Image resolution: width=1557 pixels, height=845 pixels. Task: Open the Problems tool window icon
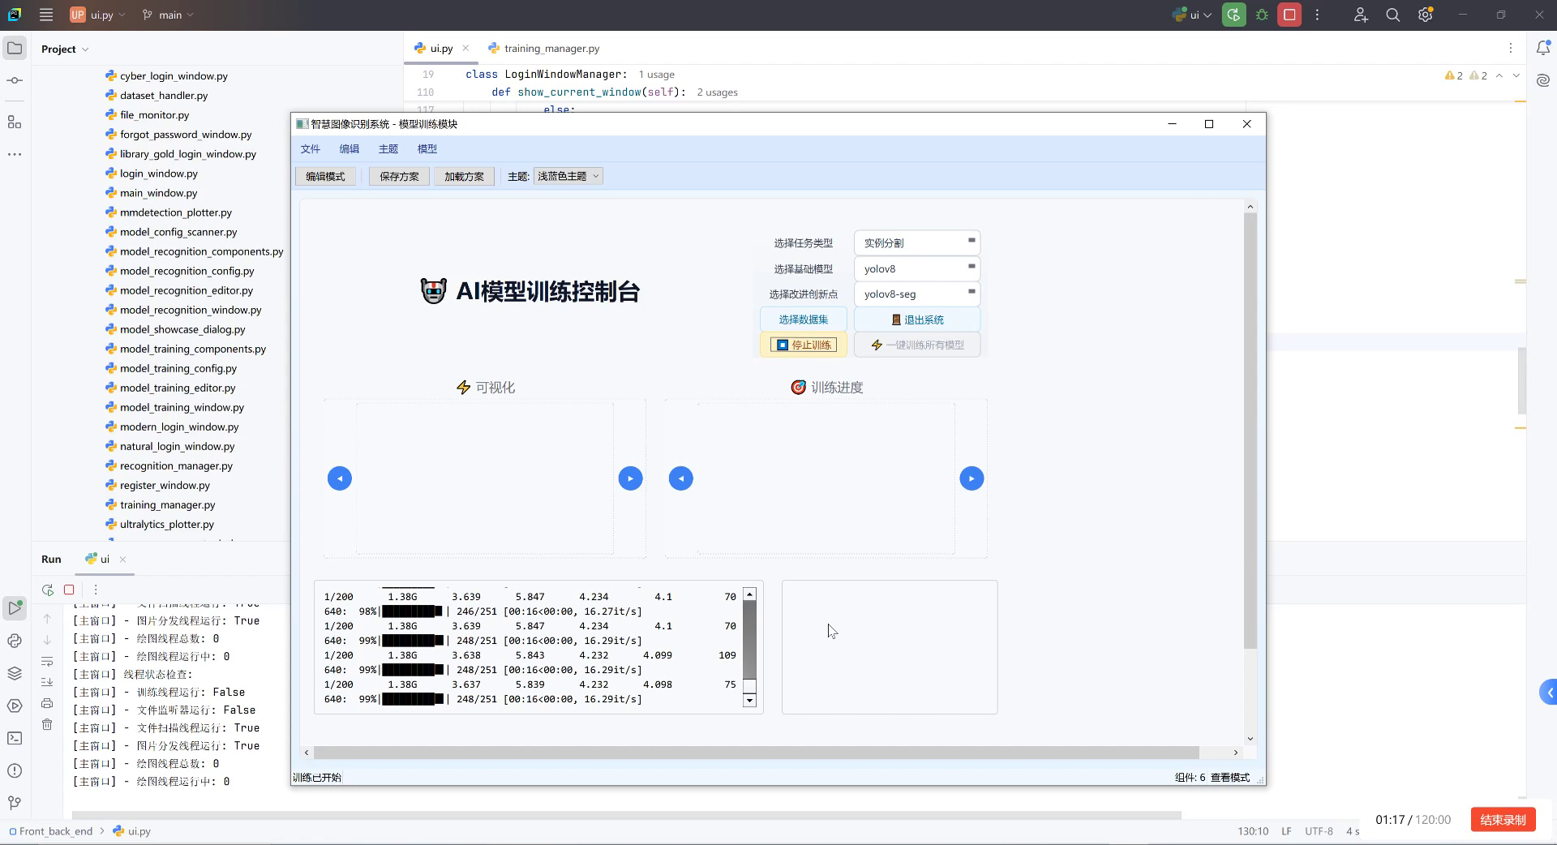pyautogui.click(x=15, y=770)
